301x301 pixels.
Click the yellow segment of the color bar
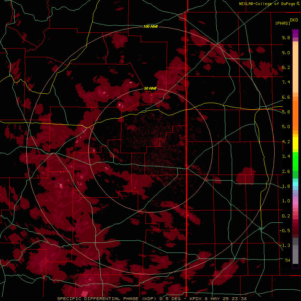295,143
